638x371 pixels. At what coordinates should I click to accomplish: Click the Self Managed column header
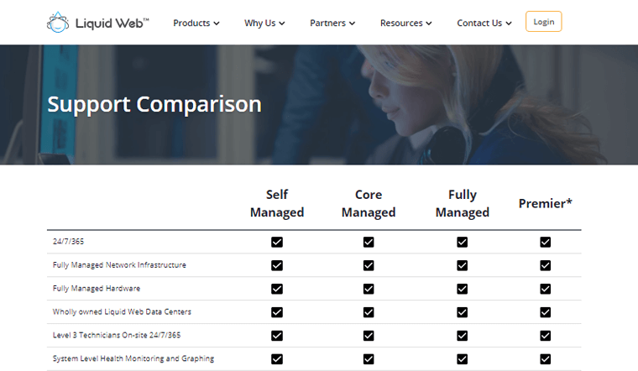coord(277,203)
